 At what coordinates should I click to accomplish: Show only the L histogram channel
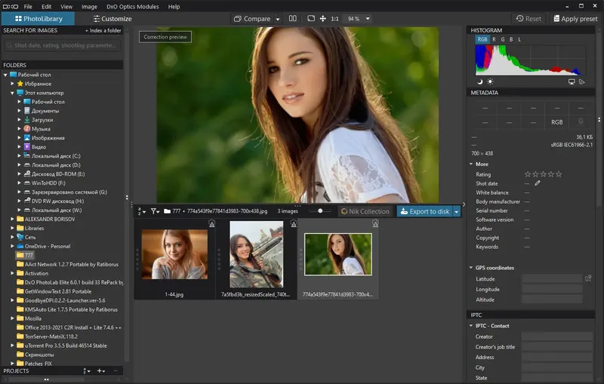[x=519, y=39]
